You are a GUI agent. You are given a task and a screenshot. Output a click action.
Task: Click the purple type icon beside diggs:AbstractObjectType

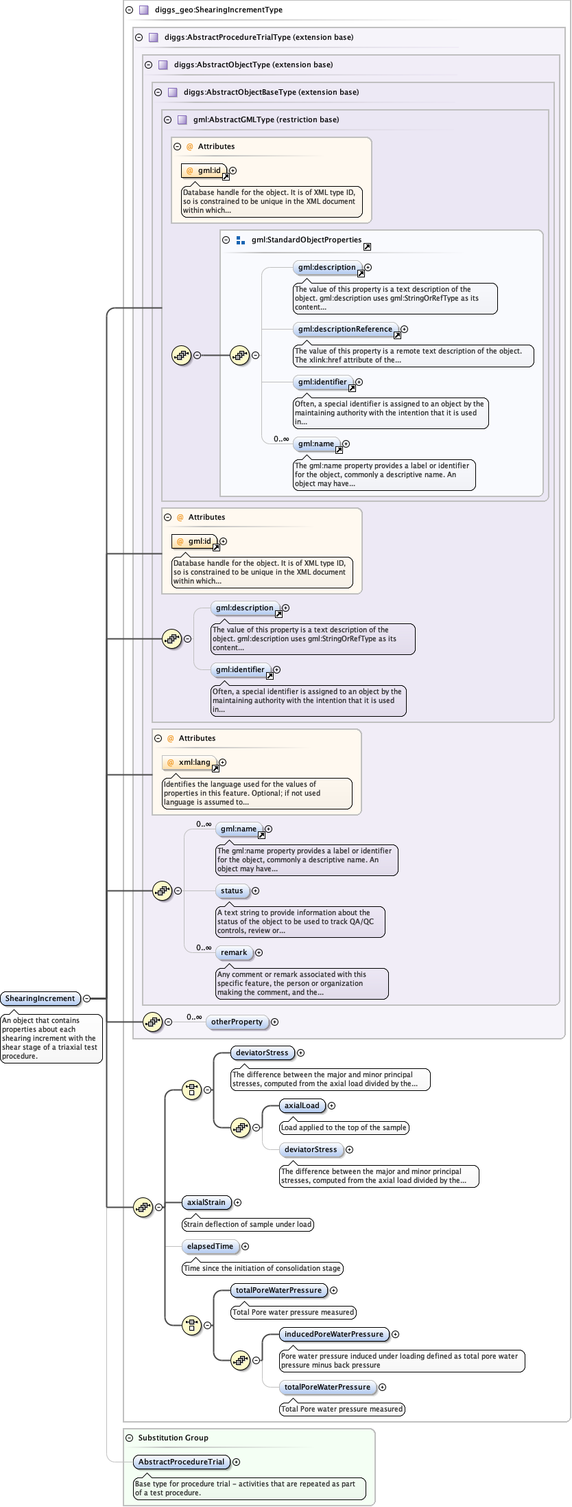(x=163, y=65)
